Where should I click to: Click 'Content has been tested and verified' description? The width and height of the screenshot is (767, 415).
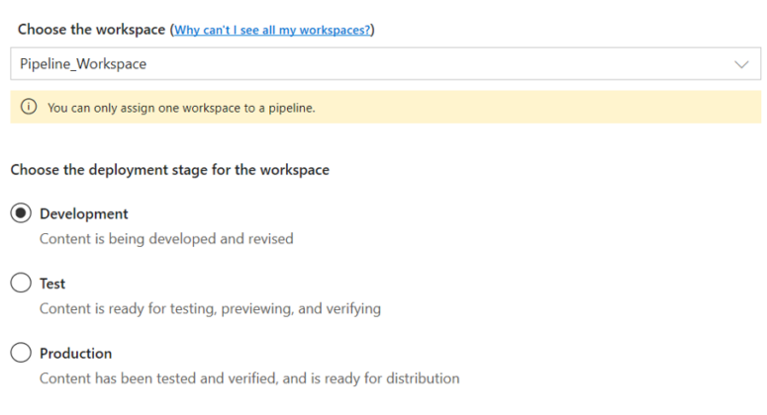249,377
